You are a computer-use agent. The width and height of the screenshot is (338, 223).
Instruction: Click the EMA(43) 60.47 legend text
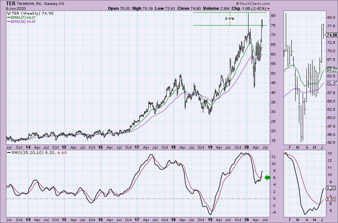23,21
